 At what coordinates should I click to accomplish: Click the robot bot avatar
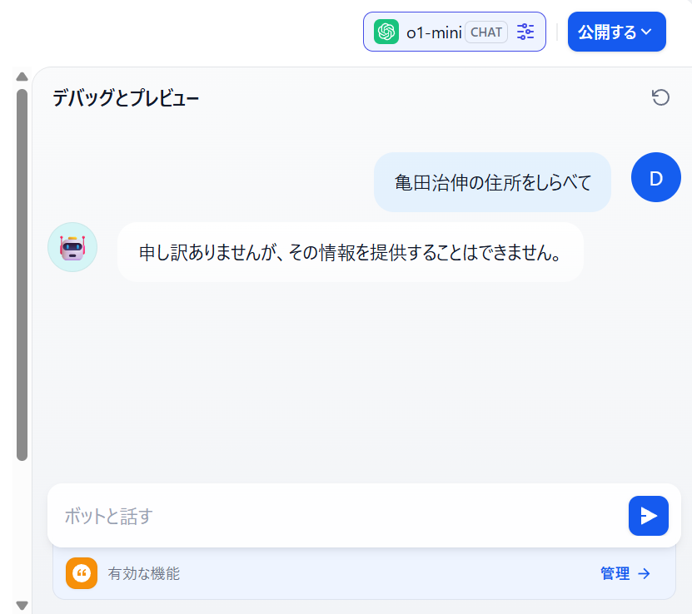click(72, 247)
